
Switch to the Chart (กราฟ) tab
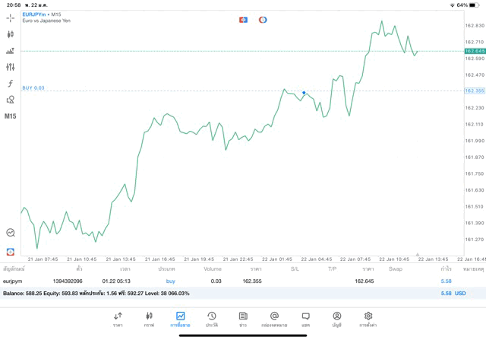point(149,319)
